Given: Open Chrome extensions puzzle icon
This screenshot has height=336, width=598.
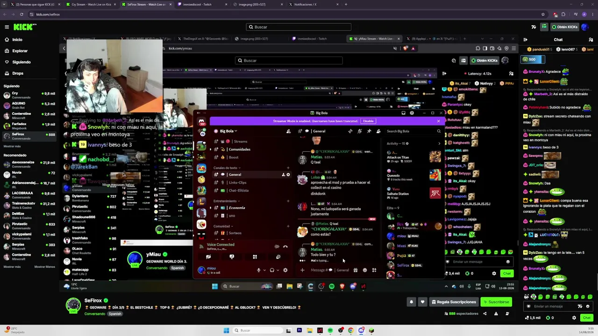Looking at the screenshot, I should point(563,14).
